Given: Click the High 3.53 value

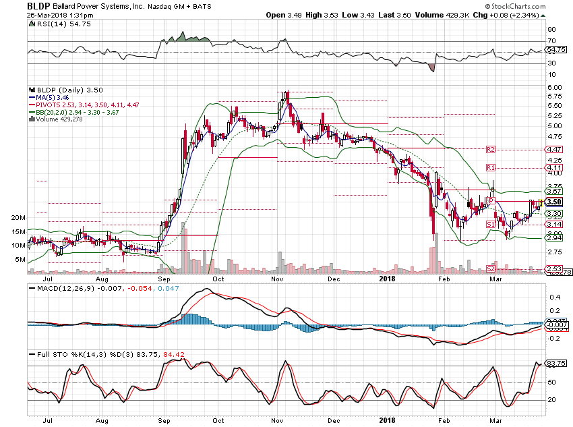Looking at the screenshot, I should [322, 15].
